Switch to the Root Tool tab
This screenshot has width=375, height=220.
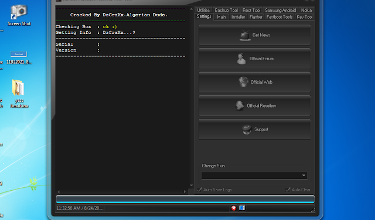coord(251,10)
